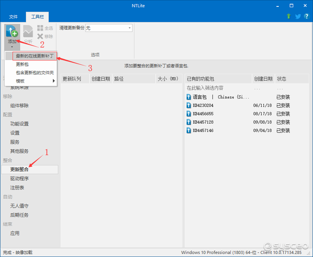
Task: Click the update icon beside KB4456655
Action: click(x=189, y=114)
